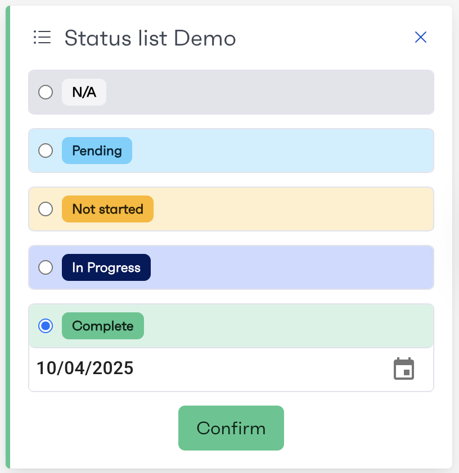Click empty area of the N/A row

(x=269, y=92)
